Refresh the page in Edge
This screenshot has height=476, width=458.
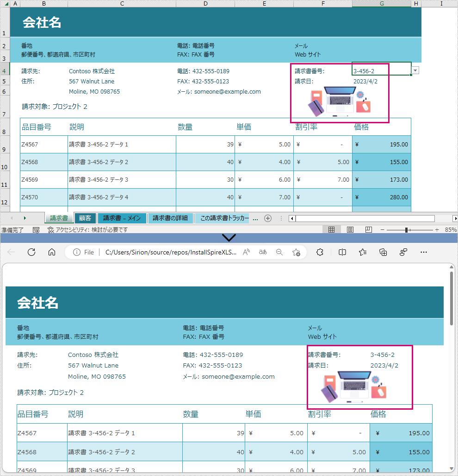click(x=31, y=252)
